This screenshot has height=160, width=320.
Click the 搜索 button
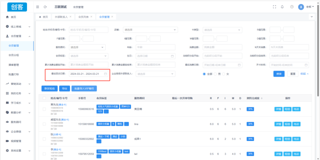[x=279, y=74]
